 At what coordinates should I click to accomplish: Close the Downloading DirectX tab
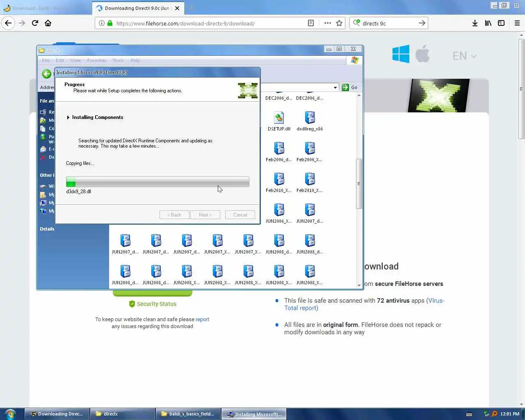[177, 8]
